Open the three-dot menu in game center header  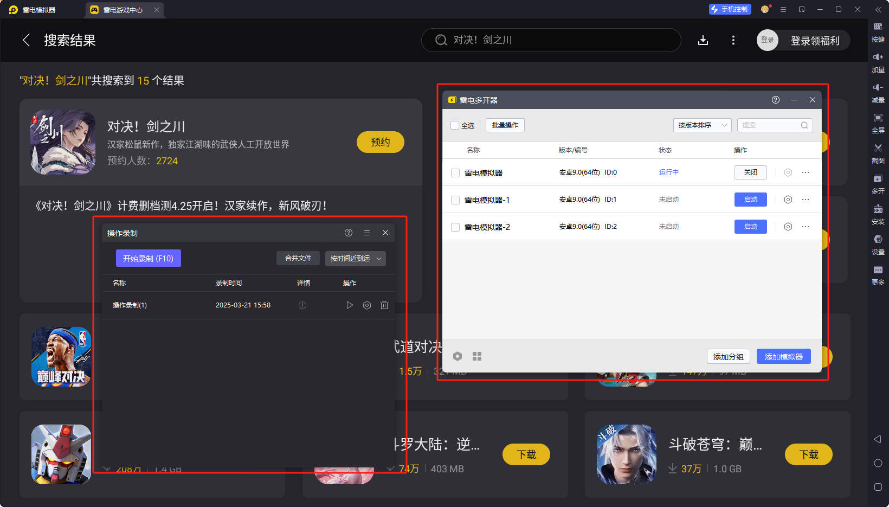point(733,40)
